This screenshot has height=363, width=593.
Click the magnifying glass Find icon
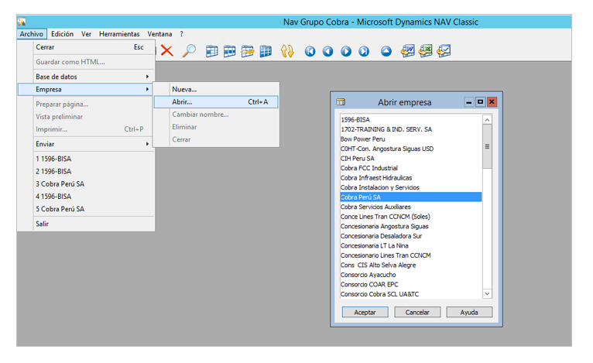(189, 50)
